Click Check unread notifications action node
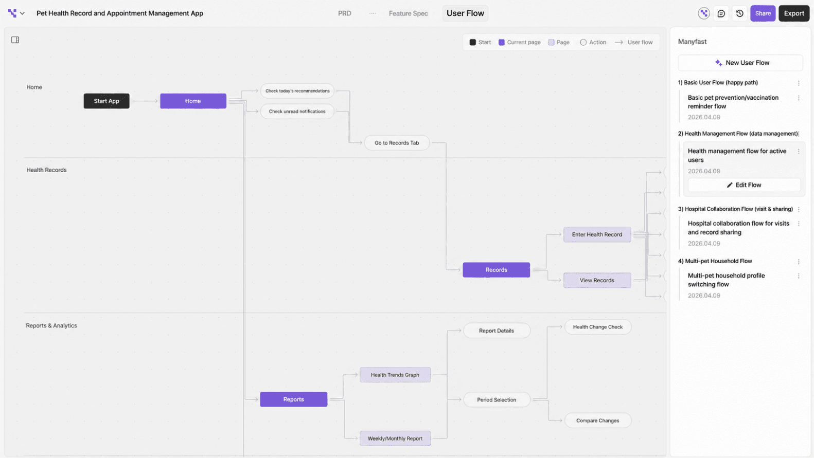Image resolution: width=814 pixels, height=458 pixels. click(x=297, y=112)
